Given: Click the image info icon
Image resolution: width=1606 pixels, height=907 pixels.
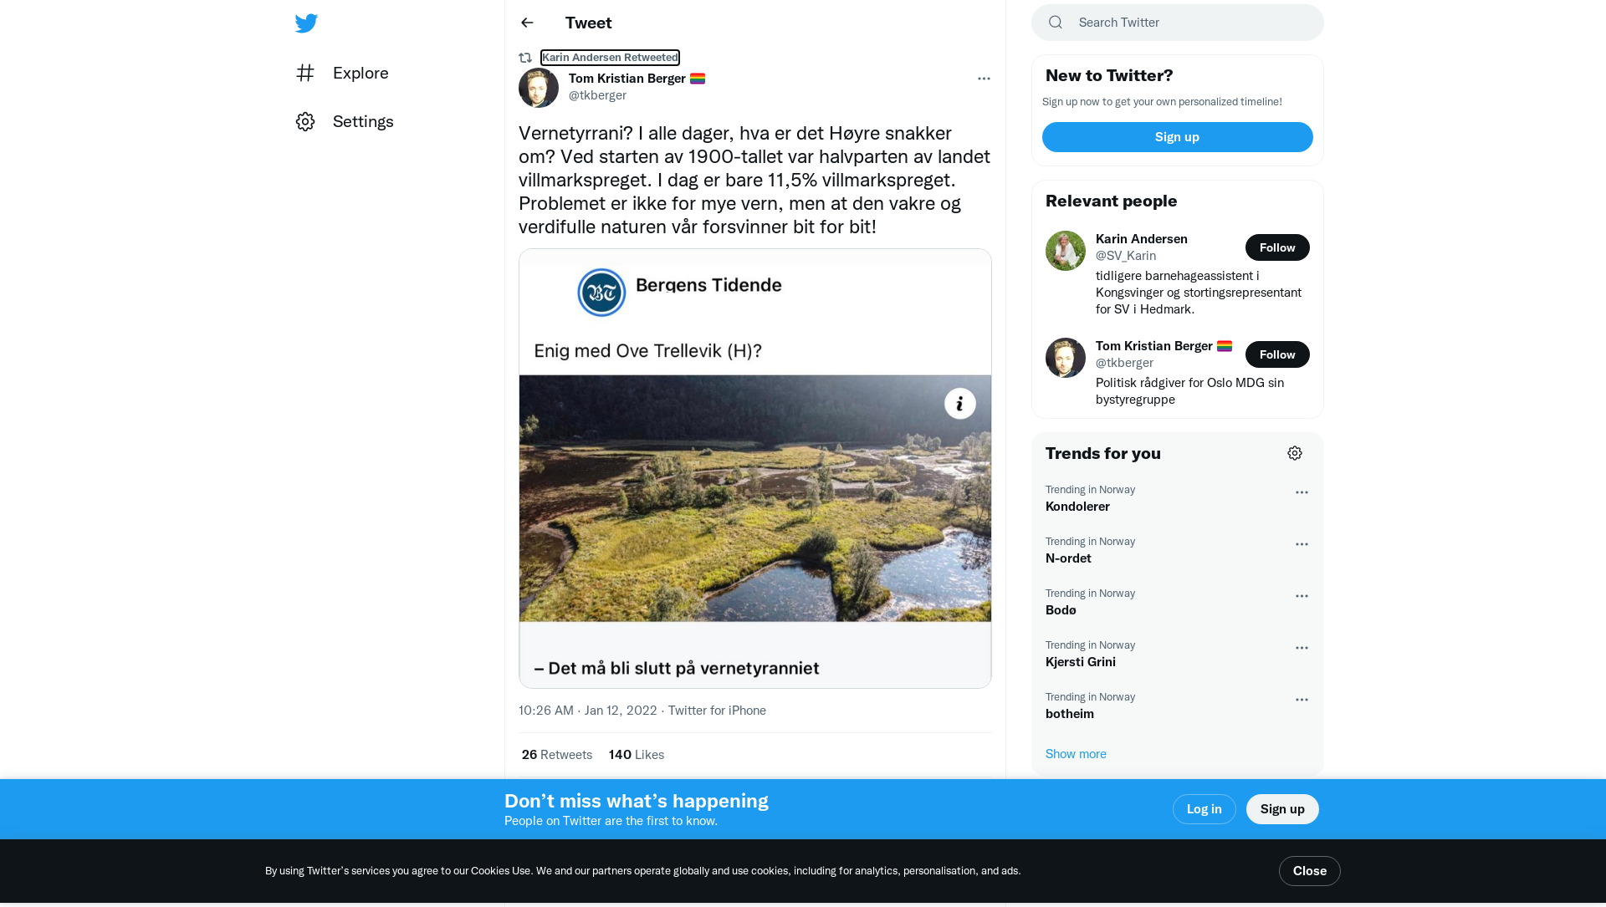Looking at the screenshot, I should (960, 404).
